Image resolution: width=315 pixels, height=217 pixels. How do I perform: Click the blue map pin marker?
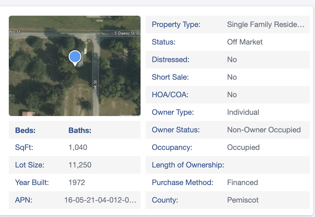pyautogui.click(x=75, y=58)
